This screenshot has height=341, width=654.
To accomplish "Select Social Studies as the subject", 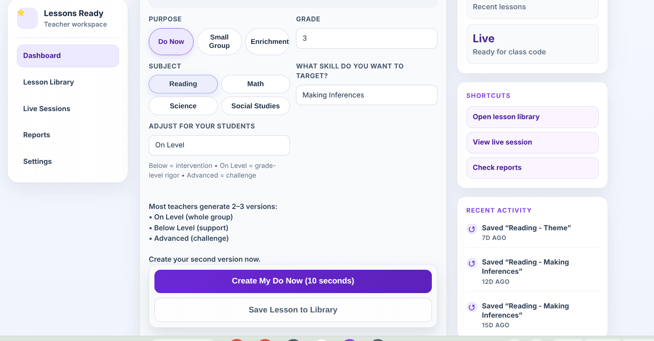I will (x=256, y=106).
